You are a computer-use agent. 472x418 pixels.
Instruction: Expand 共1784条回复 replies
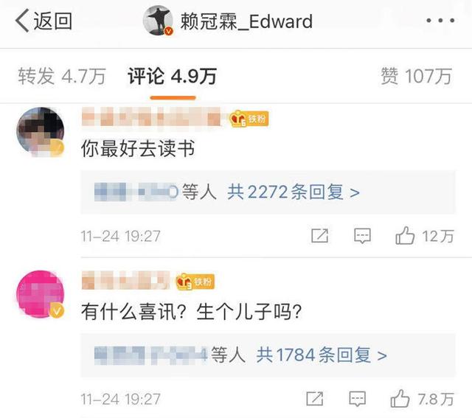[x=322, y=355]
